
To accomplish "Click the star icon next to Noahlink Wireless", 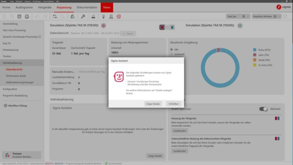I will (275, 16).
